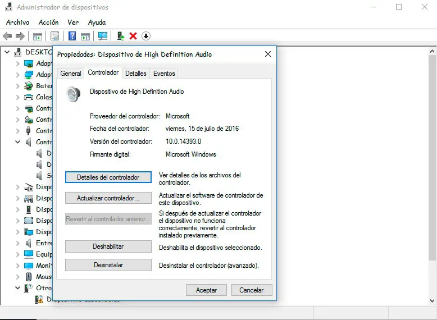This screenshot has height=320, width=437.
Task: Expand the Colas tree node
Action: pos(17,97)
